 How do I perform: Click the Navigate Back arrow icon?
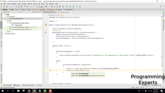pyautogui.click(x=31, y=7)
